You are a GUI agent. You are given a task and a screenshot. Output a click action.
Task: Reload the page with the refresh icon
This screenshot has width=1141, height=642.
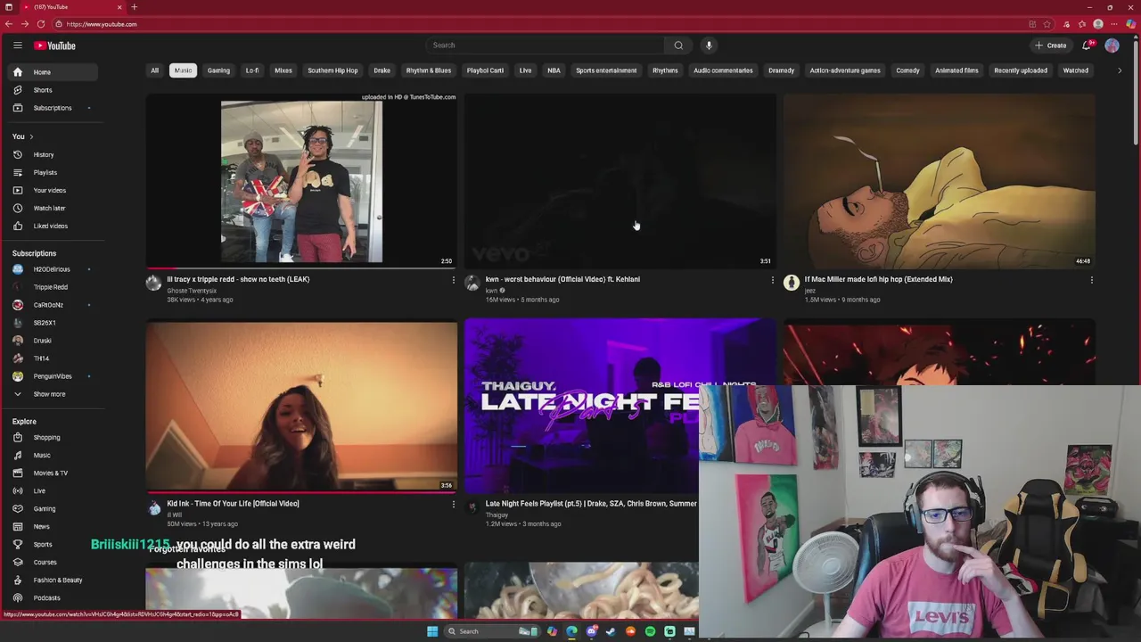[x=42, y=24]
